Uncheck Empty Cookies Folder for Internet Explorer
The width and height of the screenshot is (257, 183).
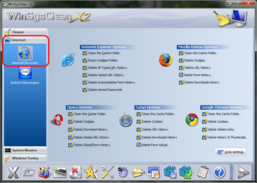85,61
